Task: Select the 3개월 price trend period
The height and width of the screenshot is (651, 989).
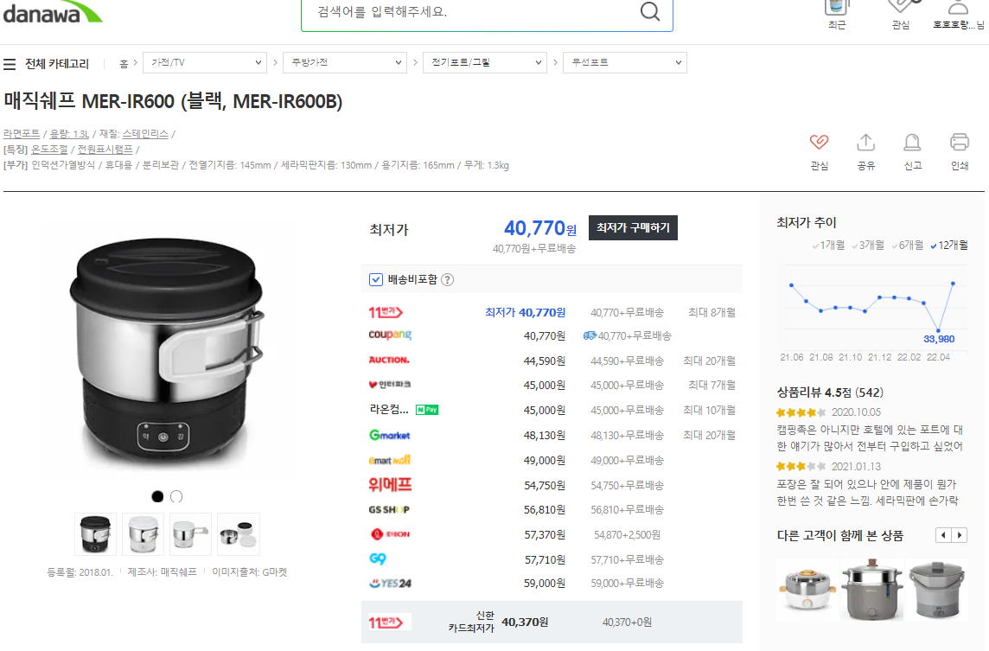Action: 868,246
